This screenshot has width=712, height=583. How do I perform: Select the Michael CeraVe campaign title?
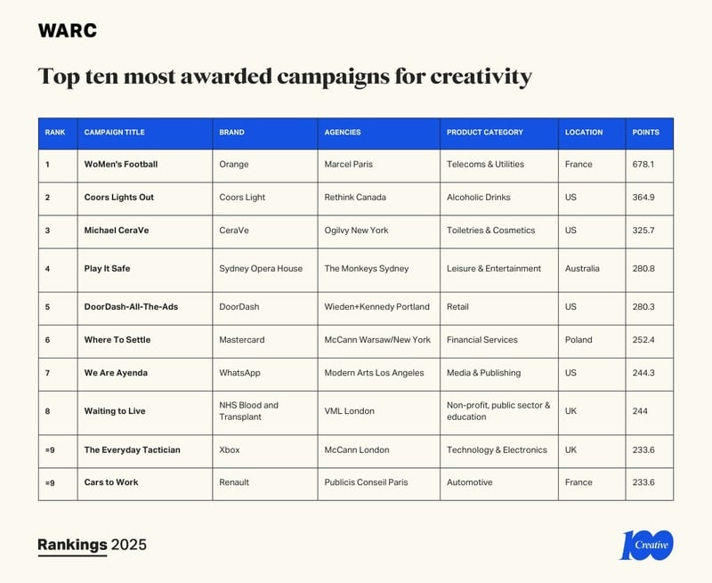[x=117, y=231]
